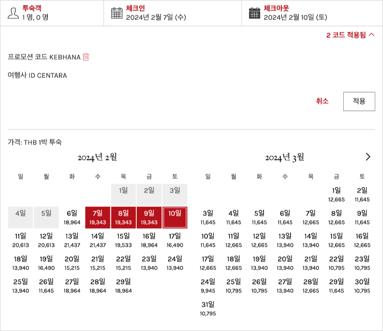Open the 체크아웃 date field

312,13
